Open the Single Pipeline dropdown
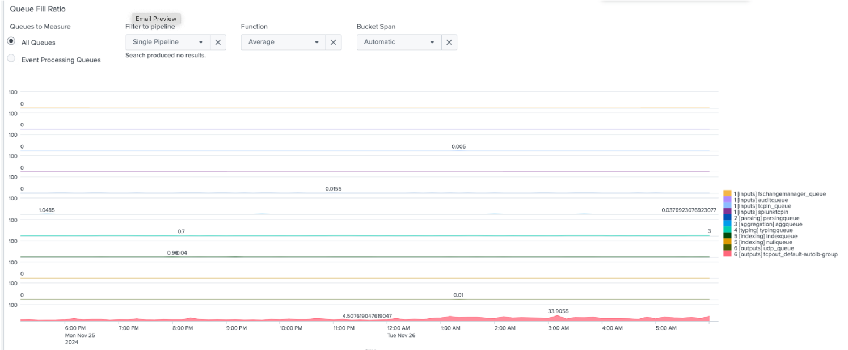Viewport: 848px width, 350px height. pyautogui.click(x=168, y=42)
